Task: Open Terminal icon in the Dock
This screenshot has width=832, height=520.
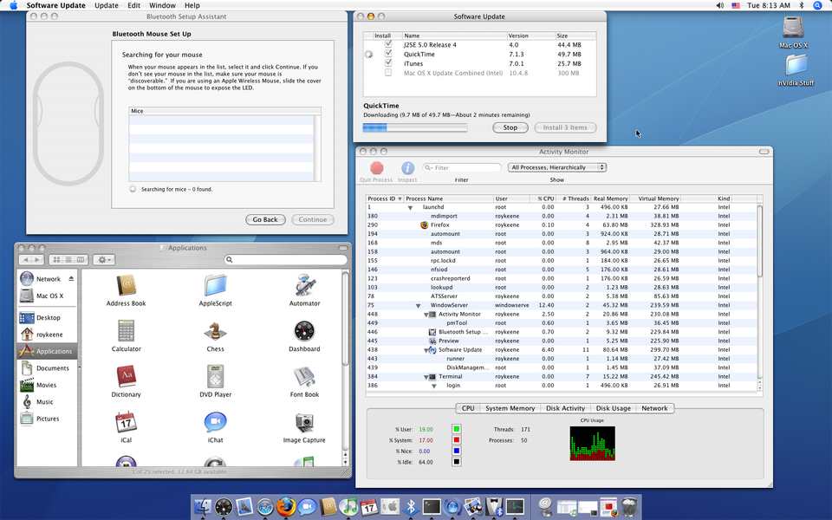Action: coord(432,507)
